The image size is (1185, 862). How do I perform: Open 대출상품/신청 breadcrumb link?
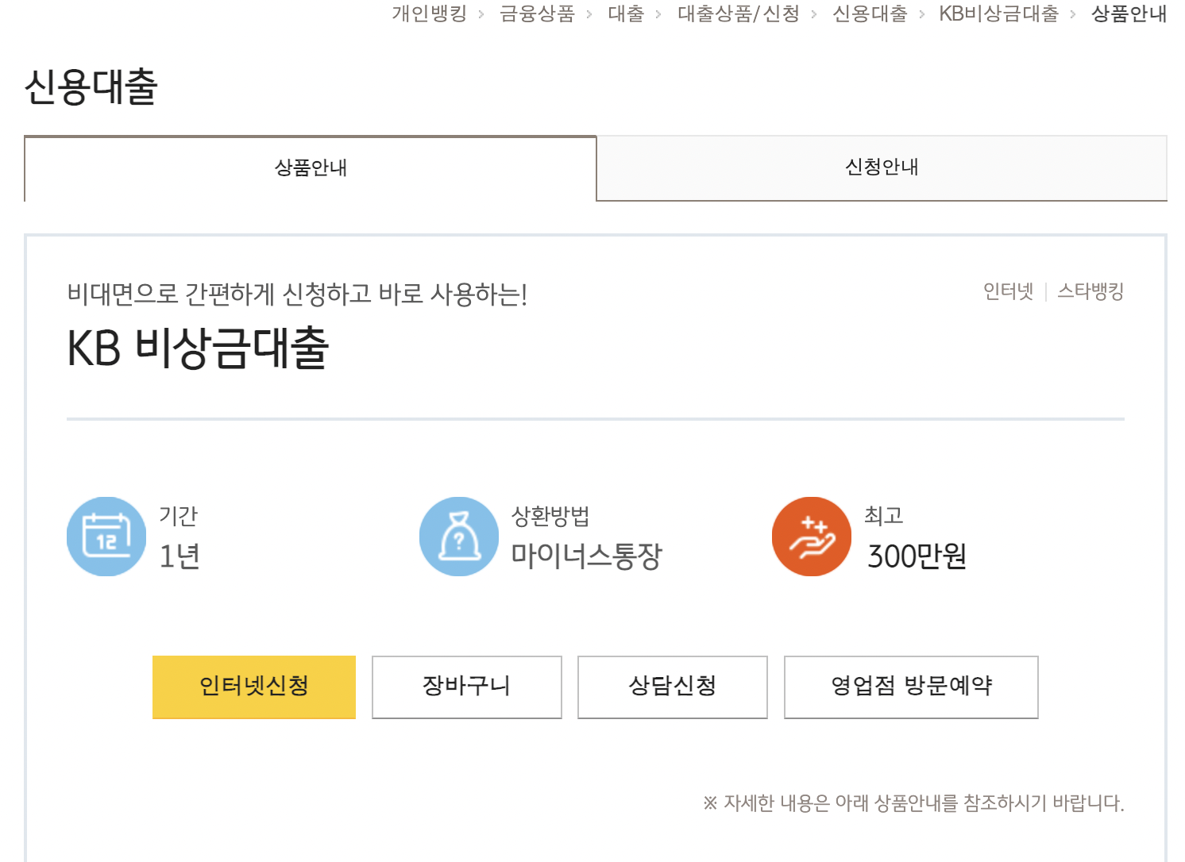click(x=739, y=13)
